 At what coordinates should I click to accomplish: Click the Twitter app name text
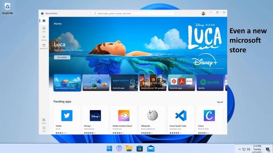(59, 126)
